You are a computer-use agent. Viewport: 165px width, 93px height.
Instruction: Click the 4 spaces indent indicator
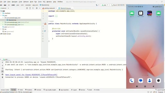pyautogui.click(x=160, y=92)
